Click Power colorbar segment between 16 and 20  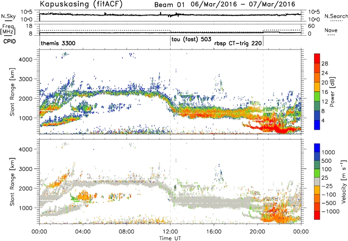(317, 87)
